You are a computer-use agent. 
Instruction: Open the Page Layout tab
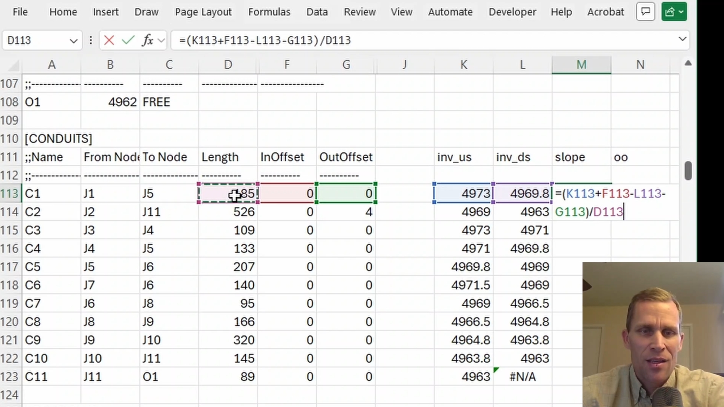(203, 12)
